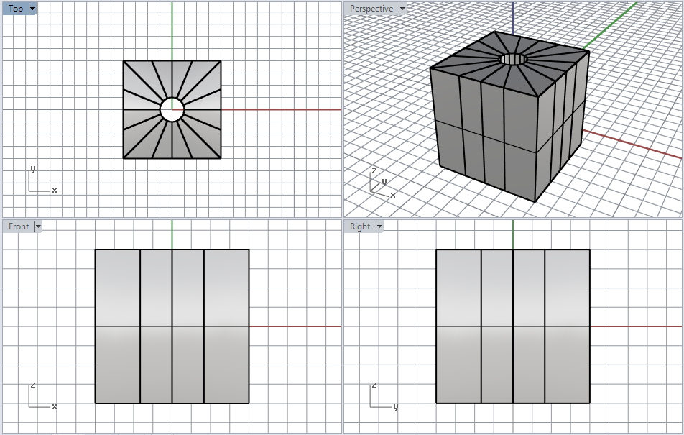Click the x-z axes icon in Front viewport

pyautogui.click(x=40, y=398)
